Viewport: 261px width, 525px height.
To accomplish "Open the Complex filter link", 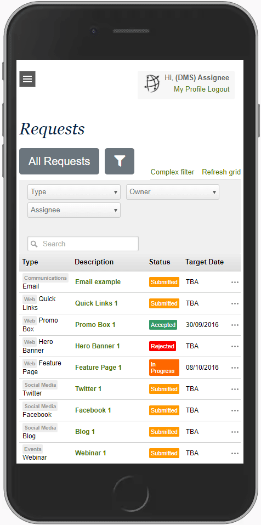I will [x=172, y=172].
